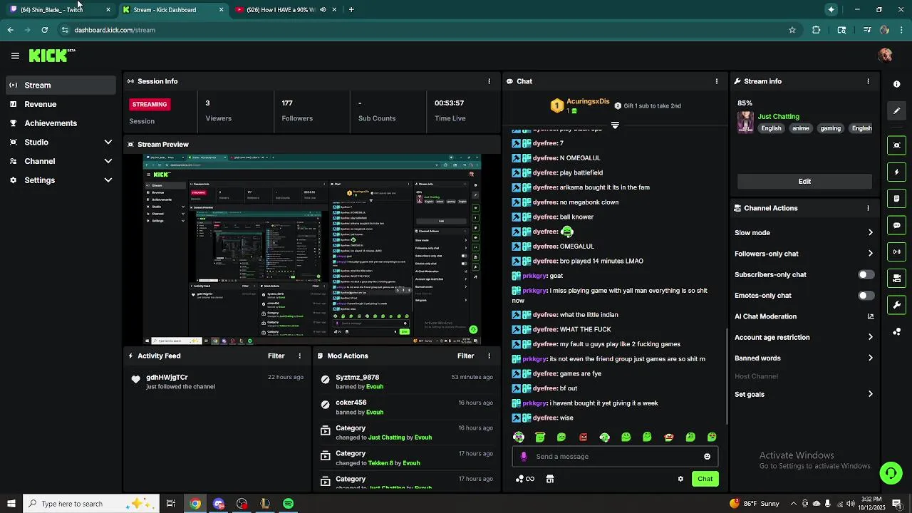
Task: Toggle the document notes widget icon in sidebar
Action: tap(896, 199)
